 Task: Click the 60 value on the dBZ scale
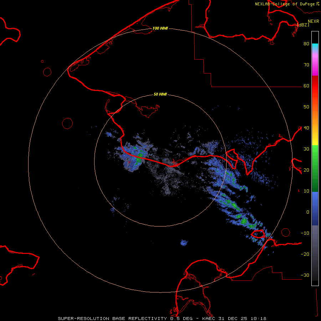[x=306, y=86]
